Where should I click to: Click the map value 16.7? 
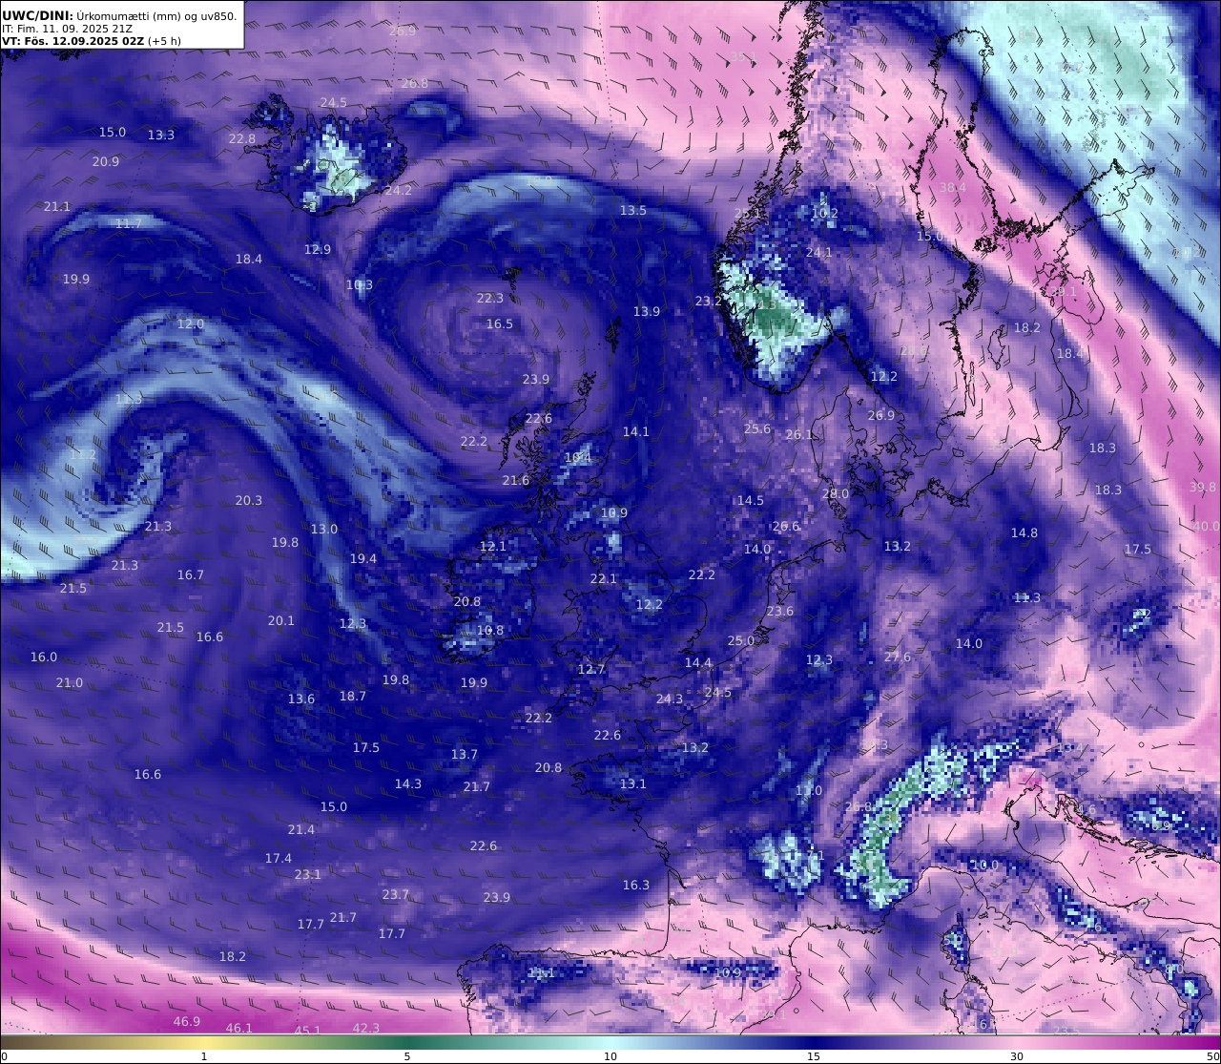pyautogui.click(x=191, y=575)
